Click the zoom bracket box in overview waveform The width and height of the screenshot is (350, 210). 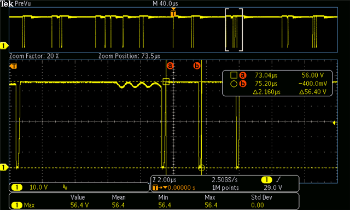coord(234,30)
